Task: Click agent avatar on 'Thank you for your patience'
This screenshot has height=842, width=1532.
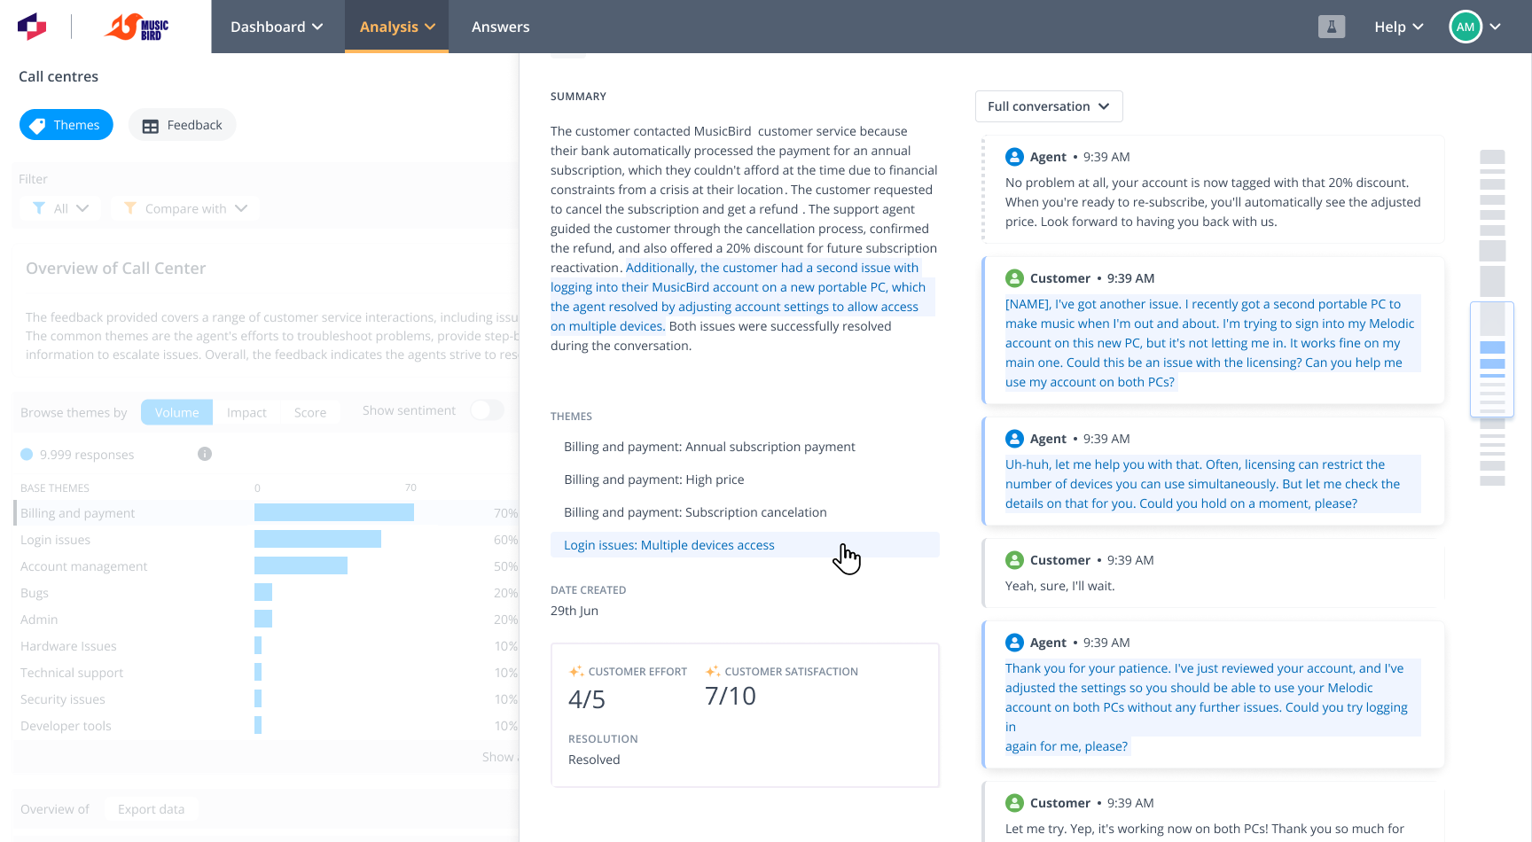Action: [1015, 643]
